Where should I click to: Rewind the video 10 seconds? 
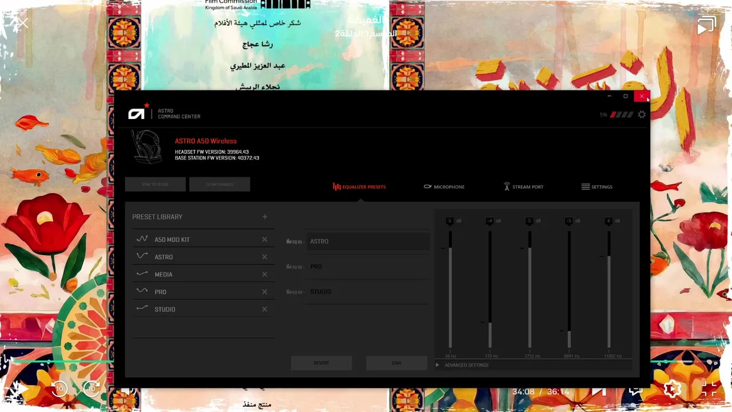click(x=59, y=389)
